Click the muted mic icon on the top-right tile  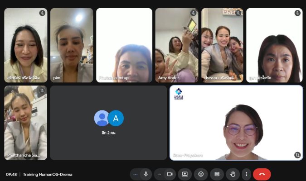297,13
